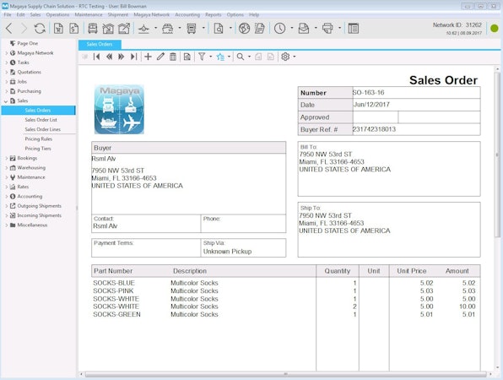Go to previous sales order record
The width and height of the screenshot is (503, 380).
tap(109, 57)
